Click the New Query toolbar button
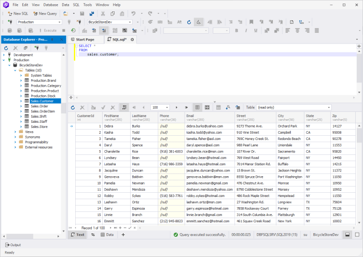This screenshot has height=257, width=363. pyautogui.click(x=45, y=13)
